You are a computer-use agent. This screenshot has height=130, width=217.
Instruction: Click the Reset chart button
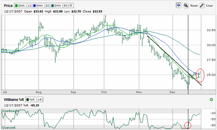click(x=194, y=6)
